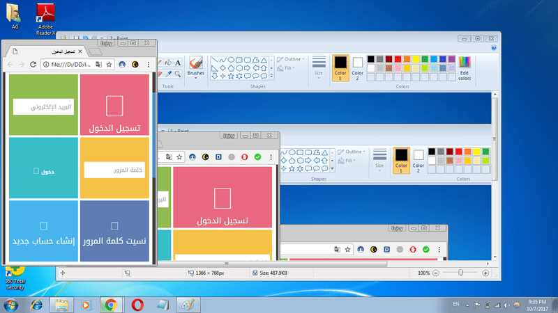Launch Opera from the Windows taskbar
The width and height of the screenshot is (558, 313).
[135, 304]
